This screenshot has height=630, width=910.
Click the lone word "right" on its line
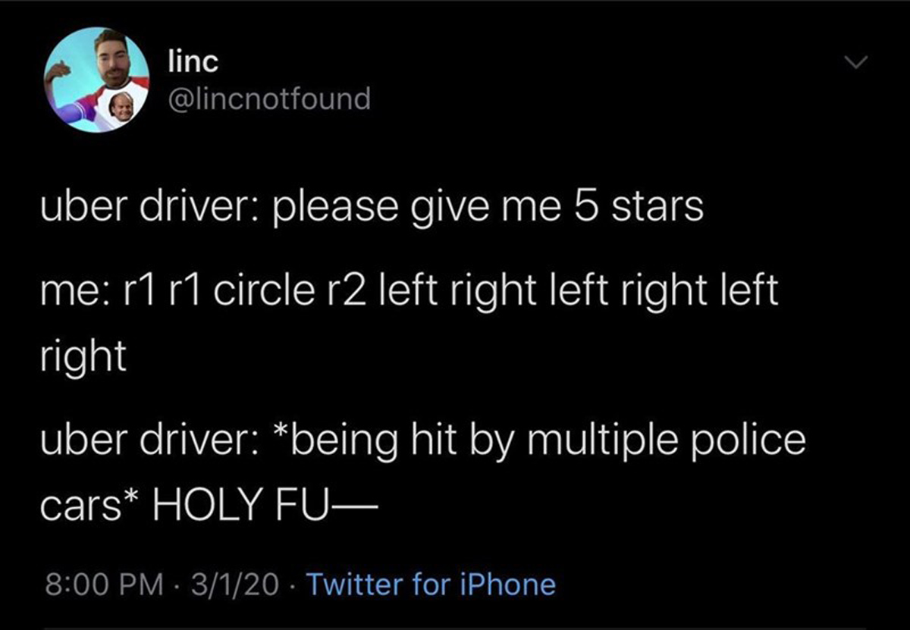pyautogui.click(x=83, y=357)
